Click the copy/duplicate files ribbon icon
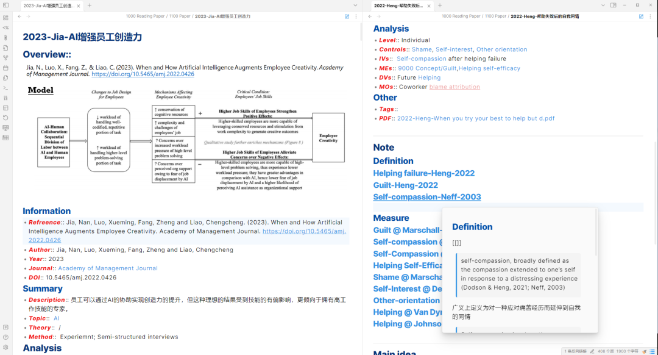The height and width of the screenshot is (355, 658). click(5, 77)
